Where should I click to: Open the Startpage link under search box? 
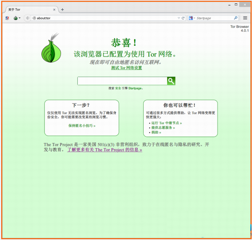click(135, 88)
